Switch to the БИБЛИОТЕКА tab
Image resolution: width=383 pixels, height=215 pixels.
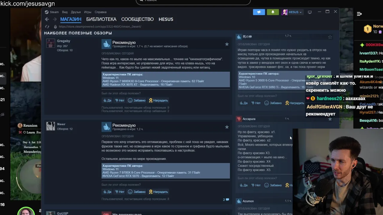click(101, 19)
